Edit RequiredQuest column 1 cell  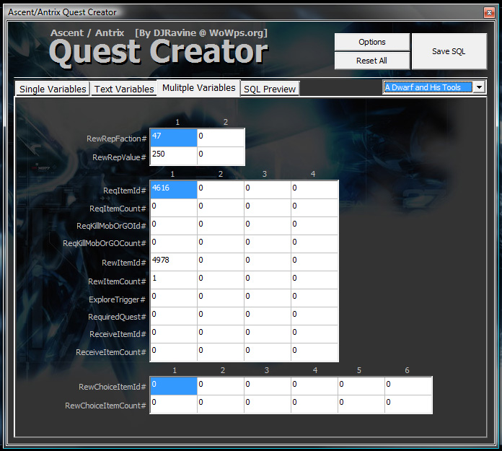coord(174,316)
